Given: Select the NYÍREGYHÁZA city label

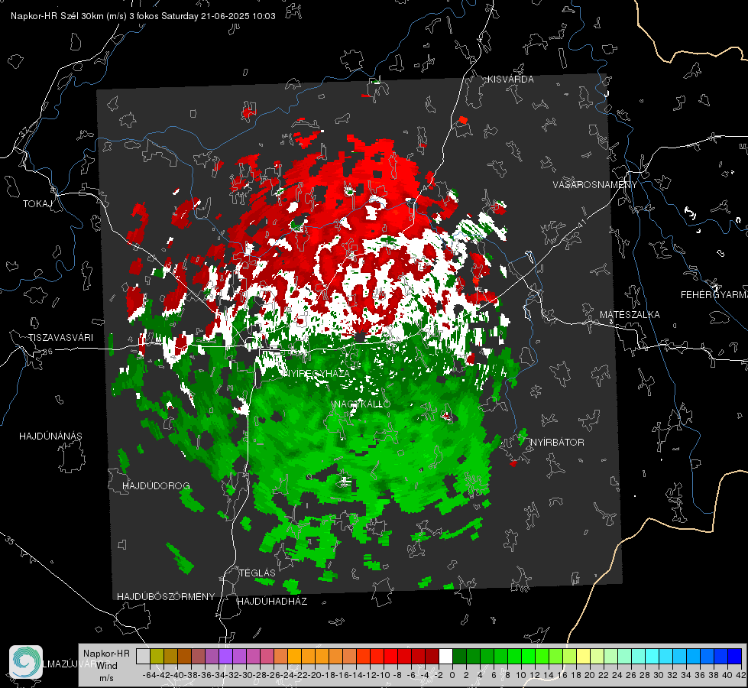Looking at the screenshot, I should click(316, 373).
